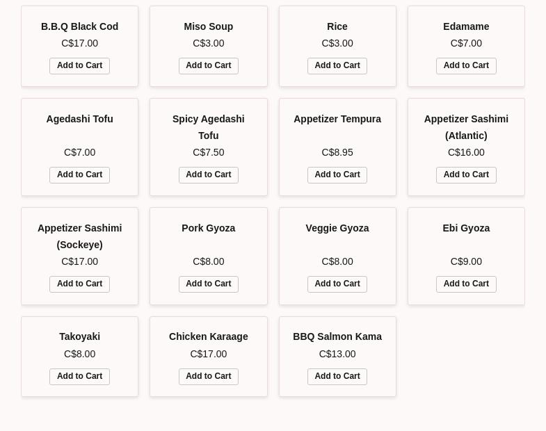Select the Chicken Karaage title
546x431 pixels.
(208, 336)
